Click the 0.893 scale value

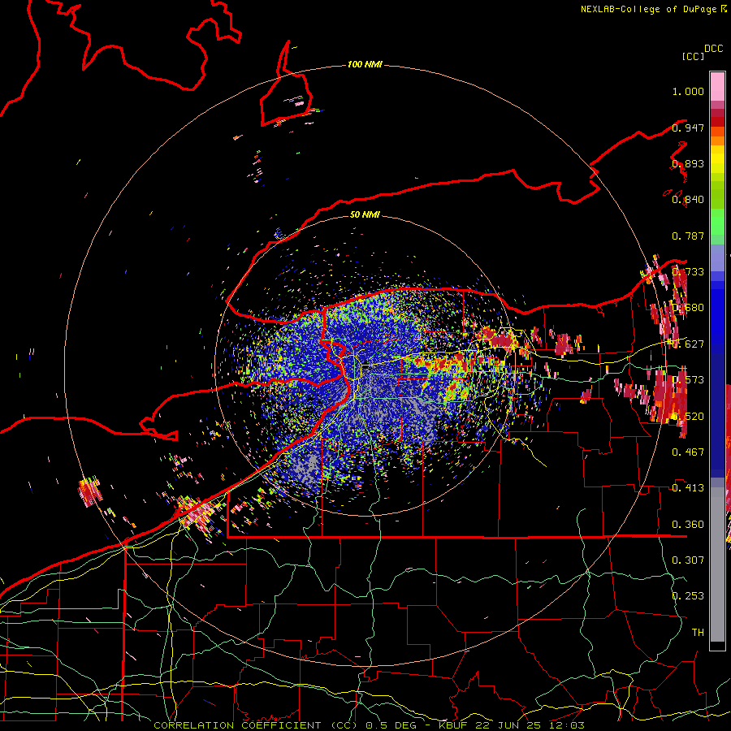pyautogui.click(x=688, y=163)
